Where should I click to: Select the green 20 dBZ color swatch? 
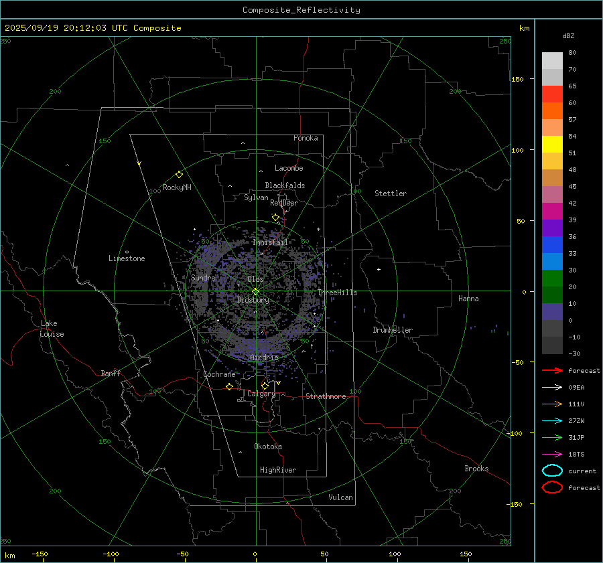552,278
